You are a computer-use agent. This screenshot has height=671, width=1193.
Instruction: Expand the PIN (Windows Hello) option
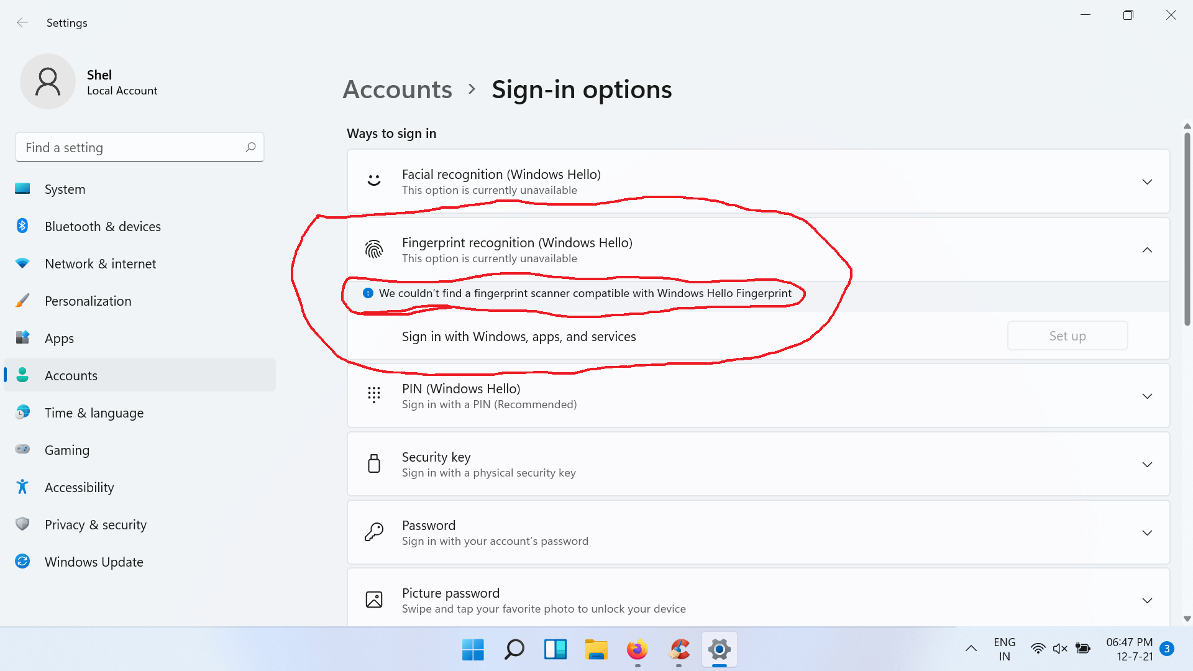coord(1147,396)
